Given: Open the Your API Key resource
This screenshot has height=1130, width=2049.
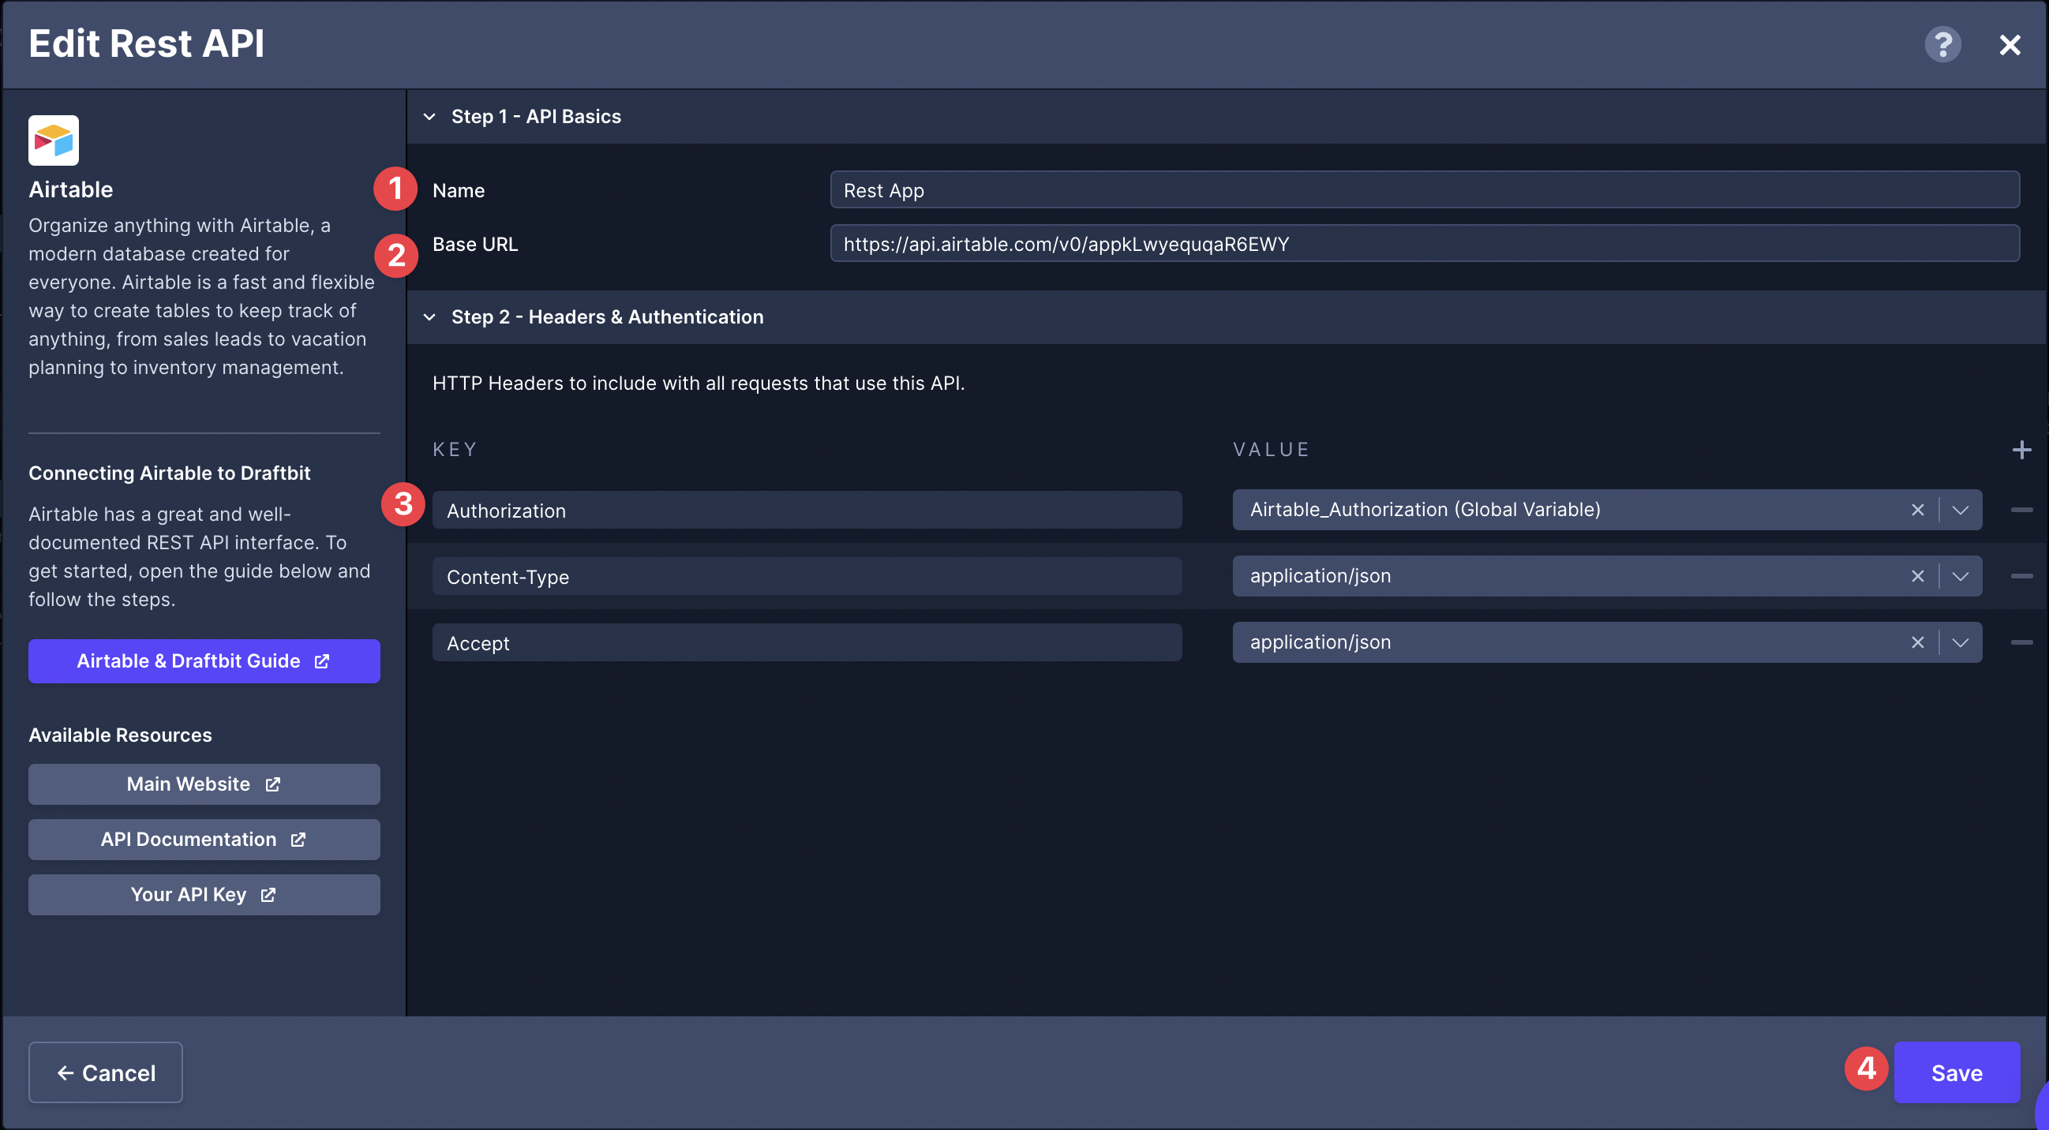Looking at the screenshot, I should pos(204,895).
